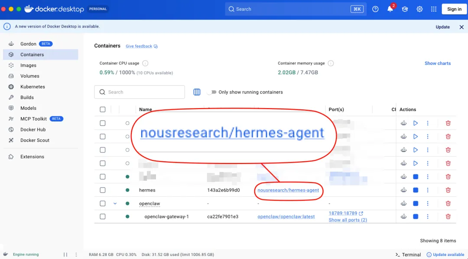
Task: Select the container ID ca22fe7901e3
Action: pos(223,217)
